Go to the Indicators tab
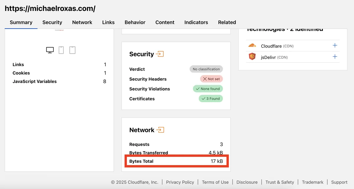Image resolution: width=354 pixels, height=189 pixels. [x=196, y=22]
